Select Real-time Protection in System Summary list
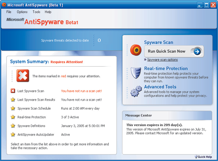 point(31,117)
